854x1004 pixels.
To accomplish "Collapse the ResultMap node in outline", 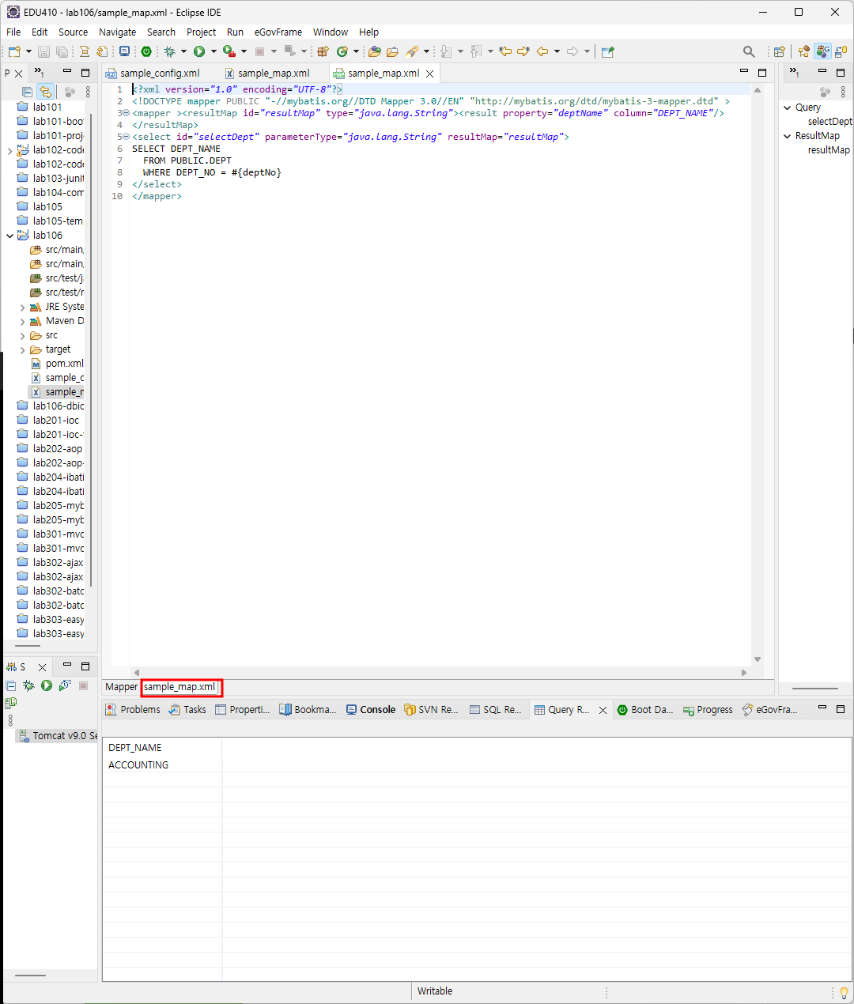I will pyautogui.click(x=788, y=136).
